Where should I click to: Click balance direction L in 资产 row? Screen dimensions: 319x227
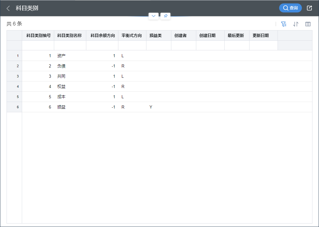[123, 56]
